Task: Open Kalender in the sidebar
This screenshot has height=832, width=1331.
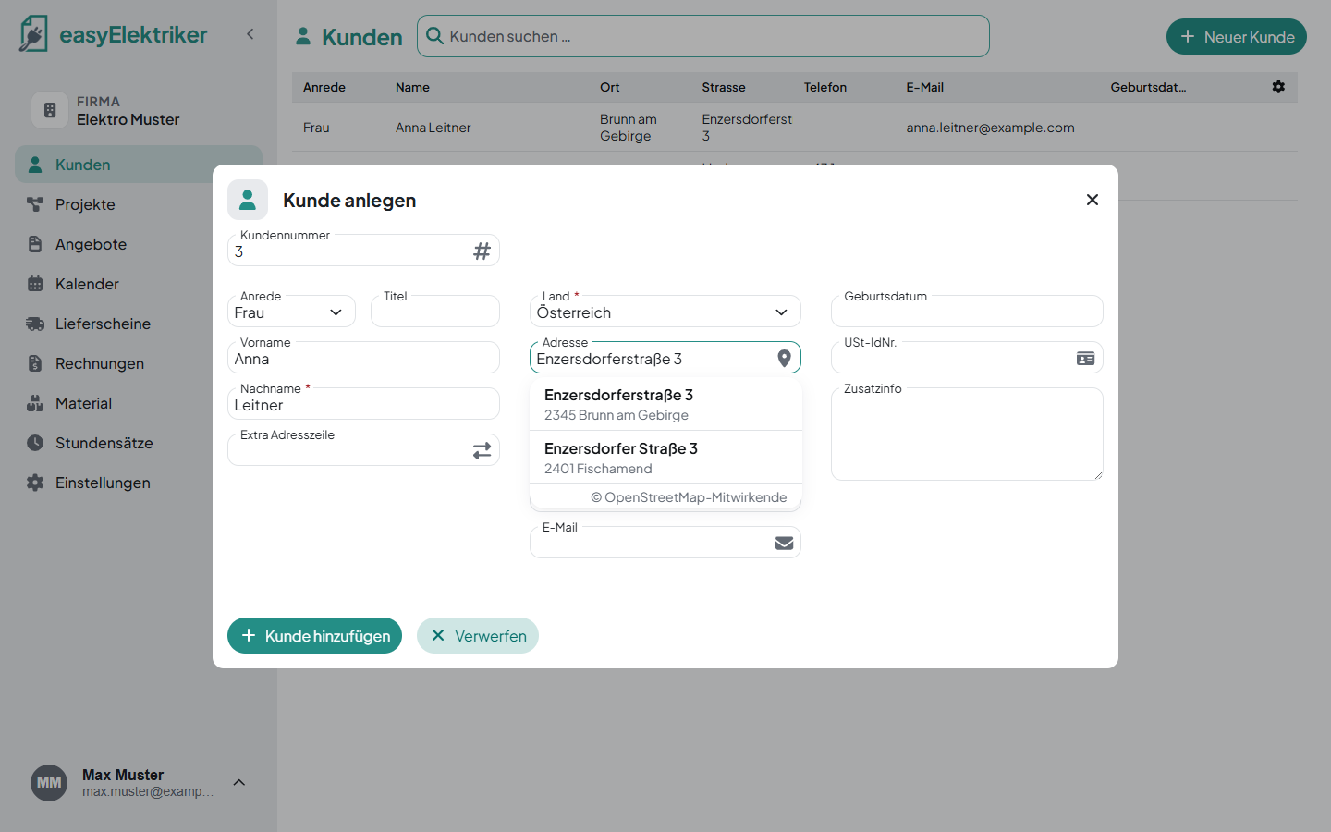Action: coord(139,284)
